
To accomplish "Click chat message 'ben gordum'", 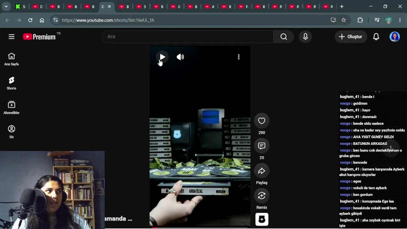I will [x=363, y=195].
